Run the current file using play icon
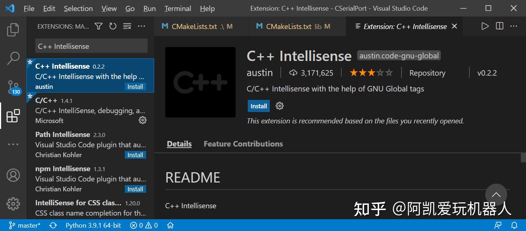Screen dimensions: 526x231 [x=485, y=26]
